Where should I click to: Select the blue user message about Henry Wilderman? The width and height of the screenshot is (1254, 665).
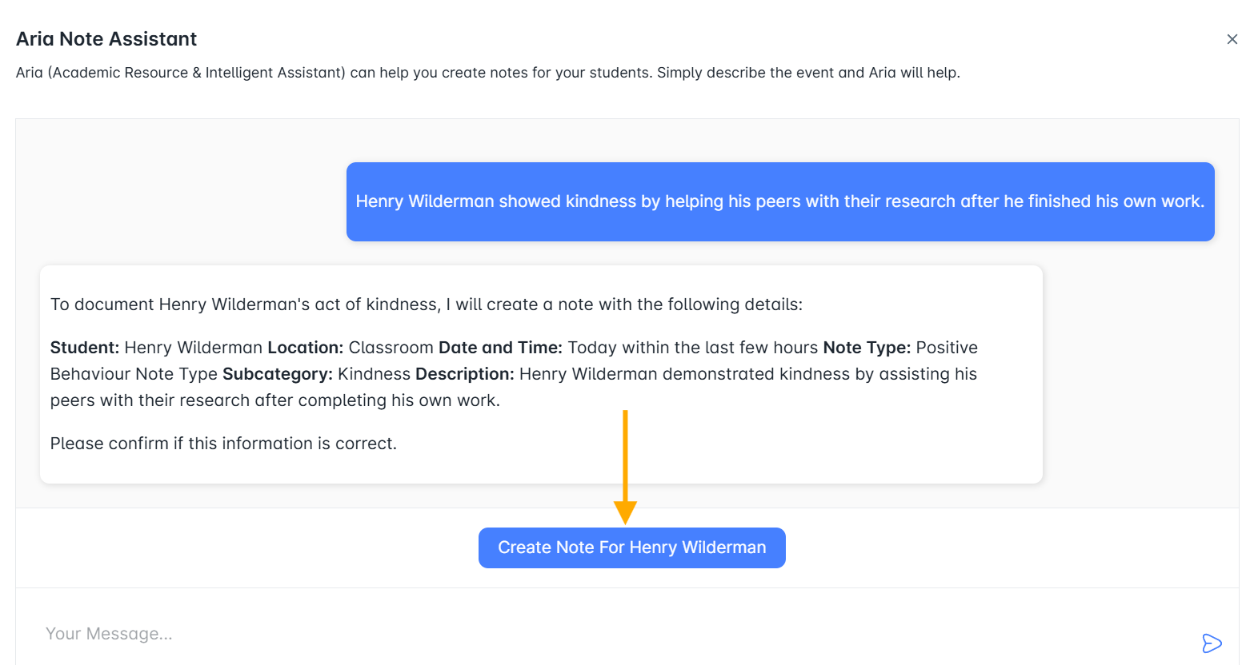pos(780,201)
